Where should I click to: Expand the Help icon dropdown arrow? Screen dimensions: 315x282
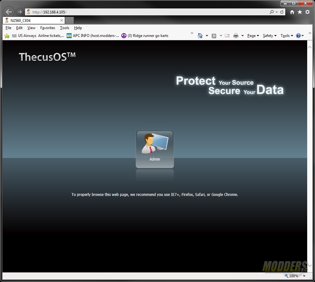click(x=302, y=36)
